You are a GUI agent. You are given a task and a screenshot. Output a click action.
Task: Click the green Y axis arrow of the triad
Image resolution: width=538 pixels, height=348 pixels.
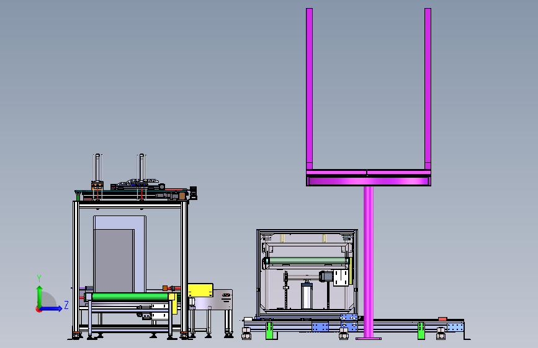coord(40,296)
